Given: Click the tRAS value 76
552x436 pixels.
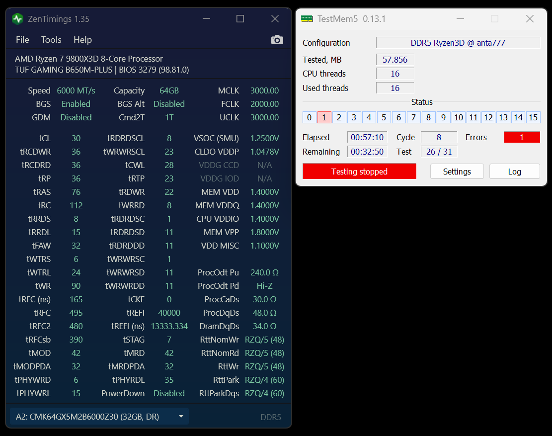Looking at the screenshot, I should tap(76, 192).
